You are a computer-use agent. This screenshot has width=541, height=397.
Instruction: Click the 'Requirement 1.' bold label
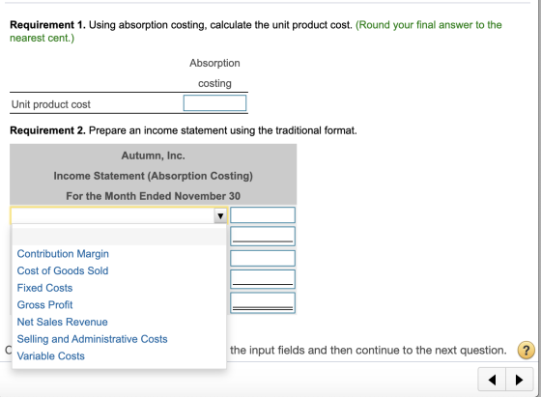click(47, 25)
